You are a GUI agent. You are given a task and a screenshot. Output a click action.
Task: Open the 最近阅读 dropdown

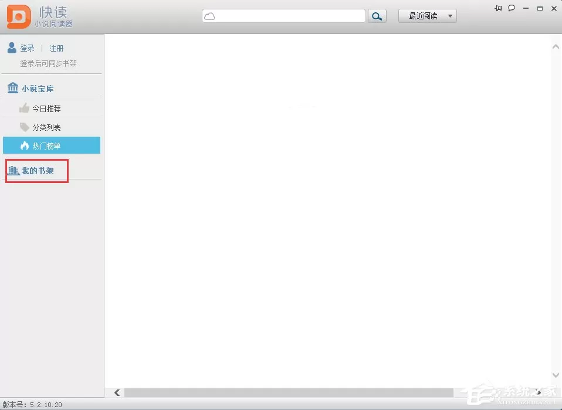pyautogui.click(x=427, y=16)
